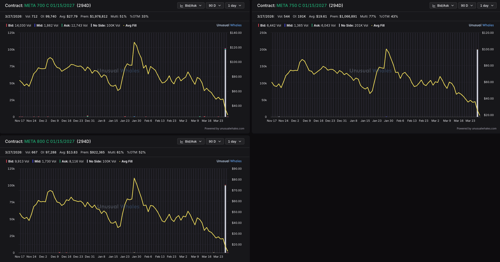Screen dimensions: 500x262
Task: Click the tall white volume bar in 750 C chart
Action: pos(478,83)
